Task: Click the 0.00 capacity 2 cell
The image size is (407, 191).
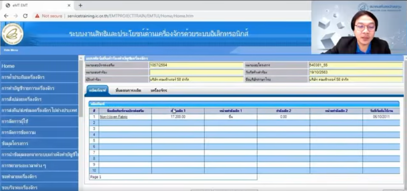Action: tap(284, 117)
